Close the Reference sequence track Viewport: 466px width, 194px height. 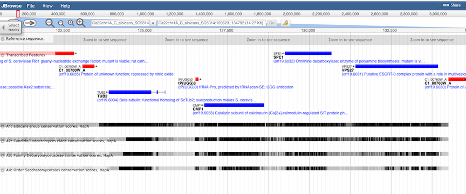2,39
